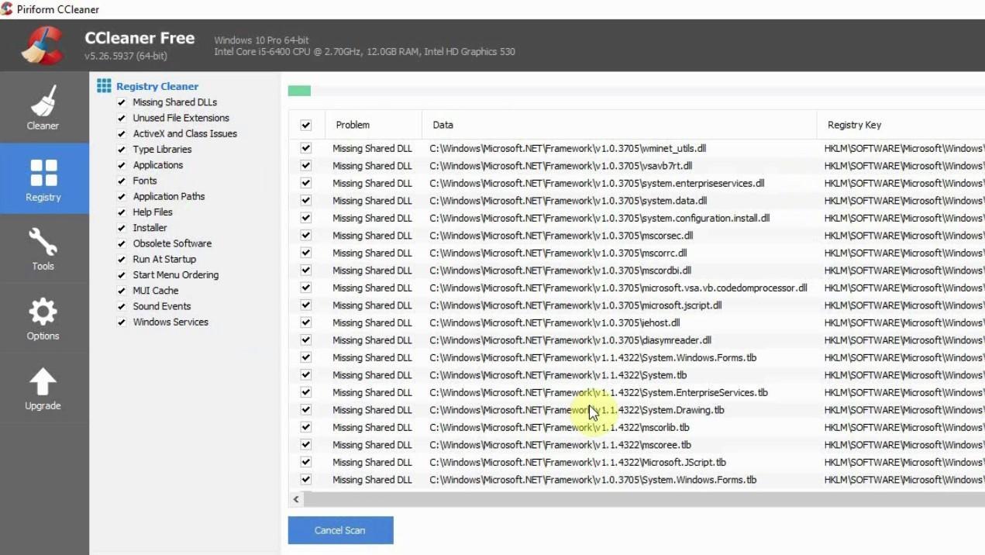Click the system.data.dll path entry
The height and width of the screenshot is (555, 985).
click(568, 201)
